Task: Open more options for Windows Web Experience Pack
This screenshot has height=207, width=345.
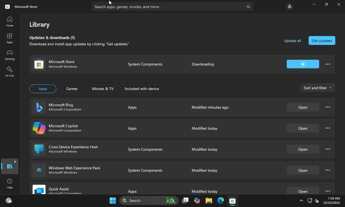Action: pyautogui.click(x=328, y=170)
